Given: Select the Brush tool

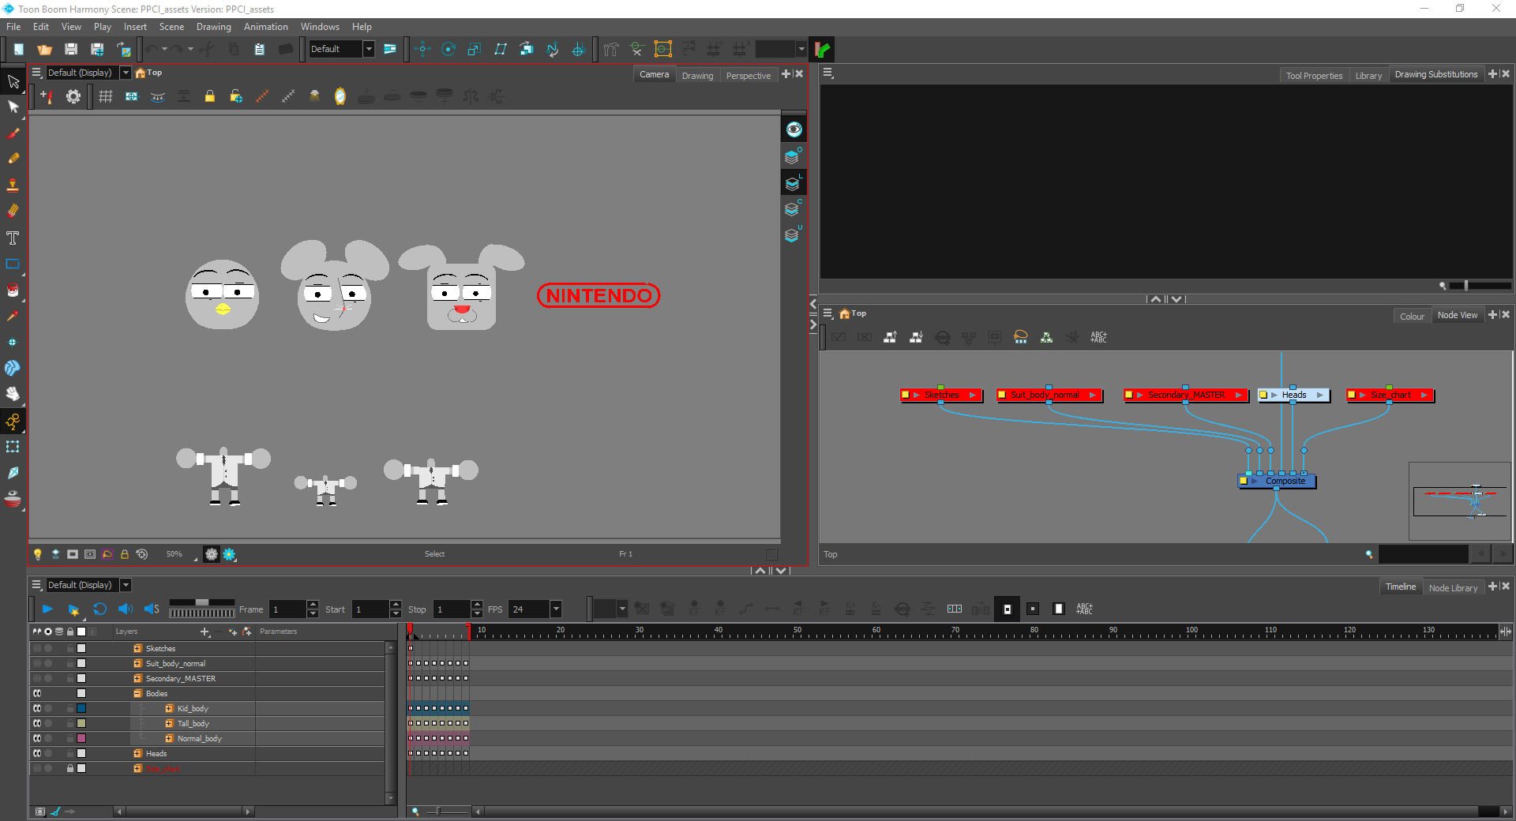Looking at the screenshot, I should [x=13, y=133].
